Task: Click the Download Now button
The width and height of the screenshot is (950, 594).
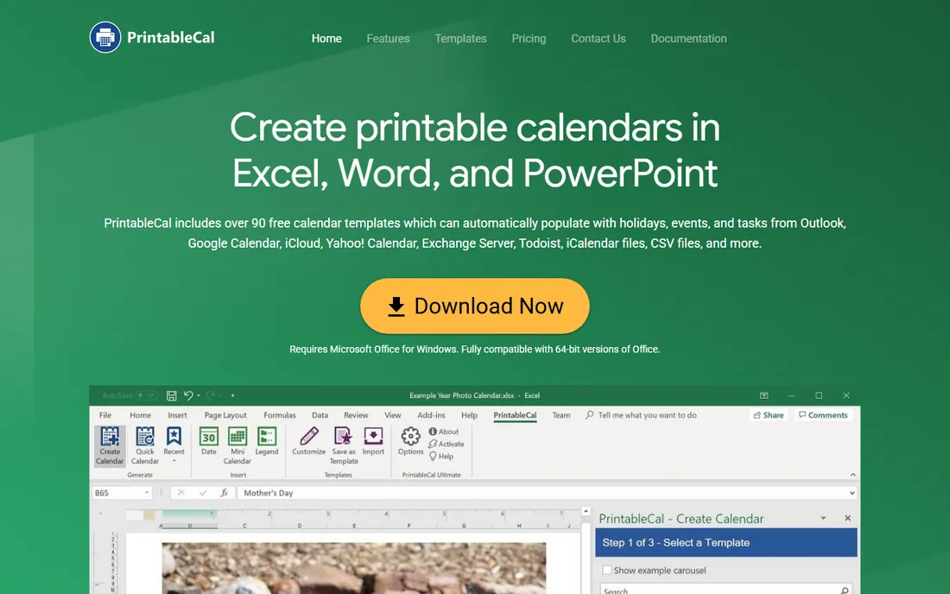Action: pos(474,306)
